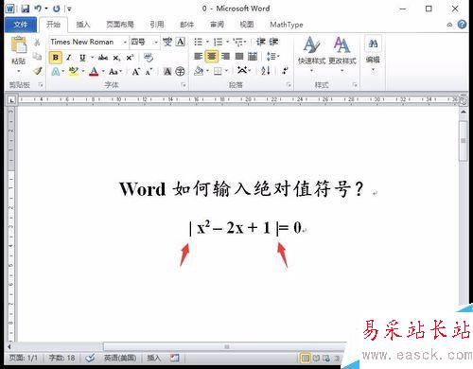
Task: Insert an enclosed character
Action: (180, 72)
